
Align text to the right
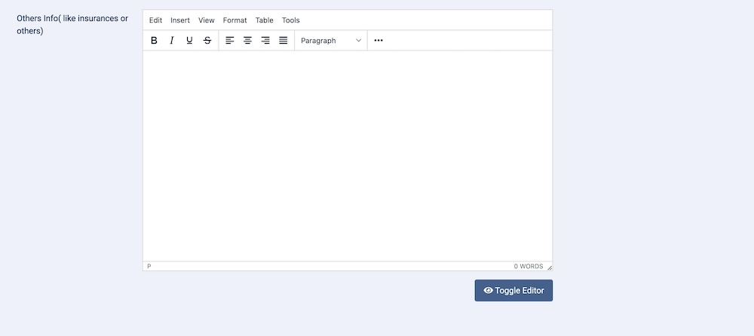(x=265, y=41)
